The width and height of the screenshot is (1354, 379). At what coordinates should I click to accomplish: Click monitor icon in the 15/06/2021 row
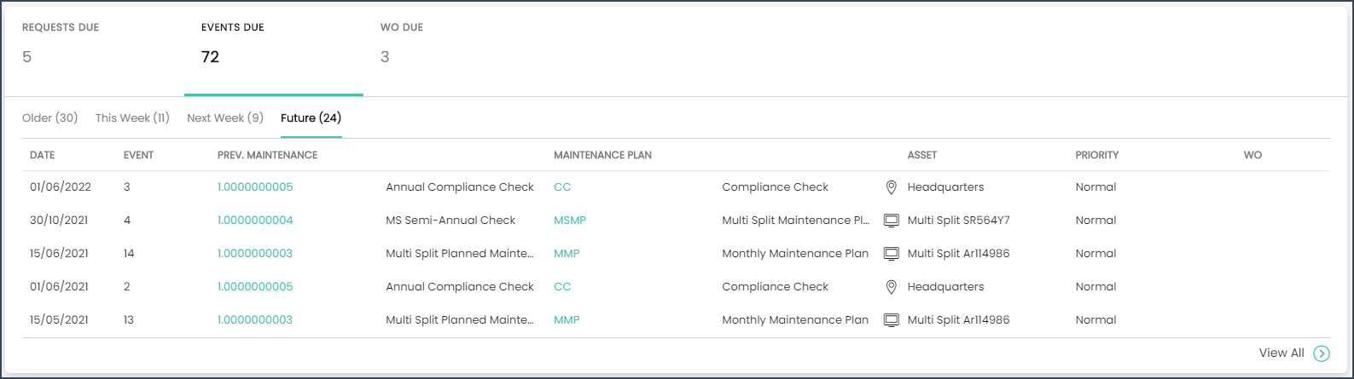(x=891, y=254)
